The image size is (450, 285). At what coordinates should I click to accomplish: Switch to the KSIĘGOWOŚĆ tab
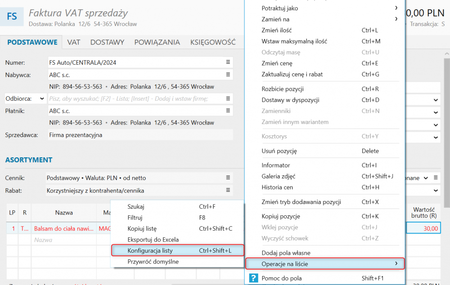(213, 42)
